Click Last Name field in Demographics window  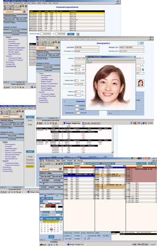(87, 47)
